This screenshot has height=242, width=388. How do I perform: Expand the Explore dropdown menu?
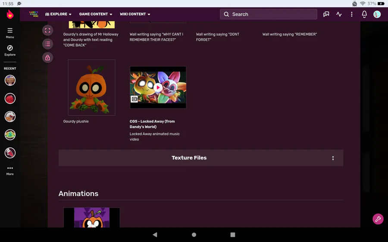pyautogui.click(x=58, y=14)
